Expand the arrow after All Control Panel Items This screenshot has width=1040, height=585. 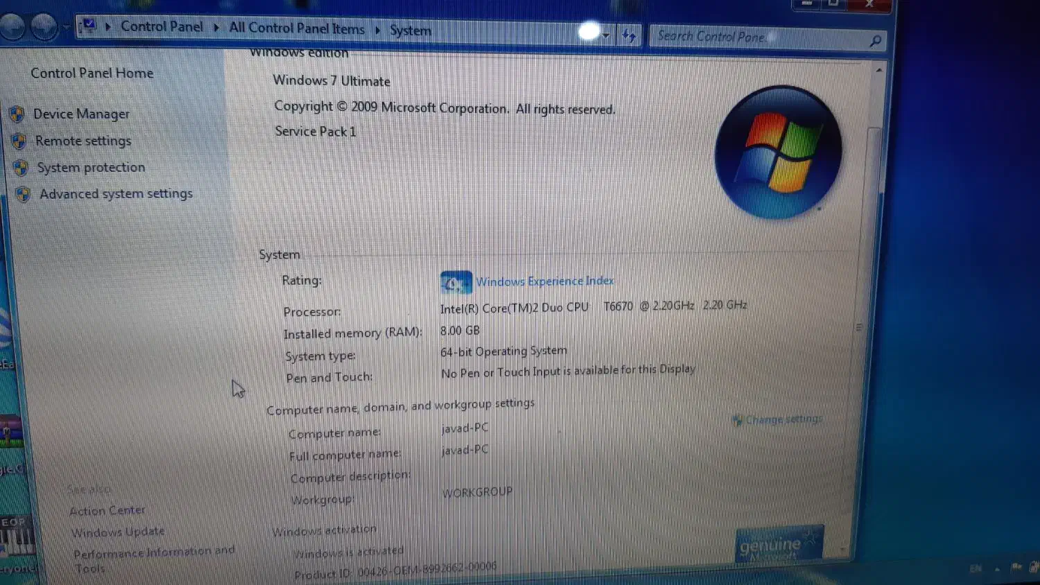(378, 30)
